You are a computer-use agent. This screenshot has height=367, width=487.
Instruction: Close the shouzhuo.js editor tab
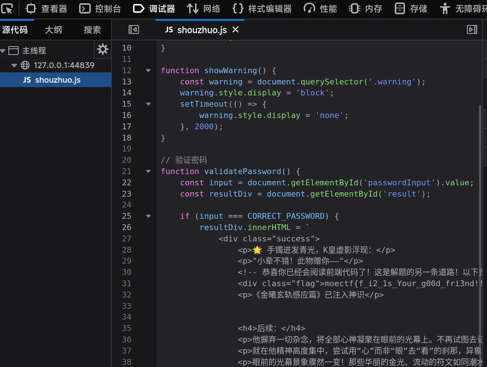[235, 29]
